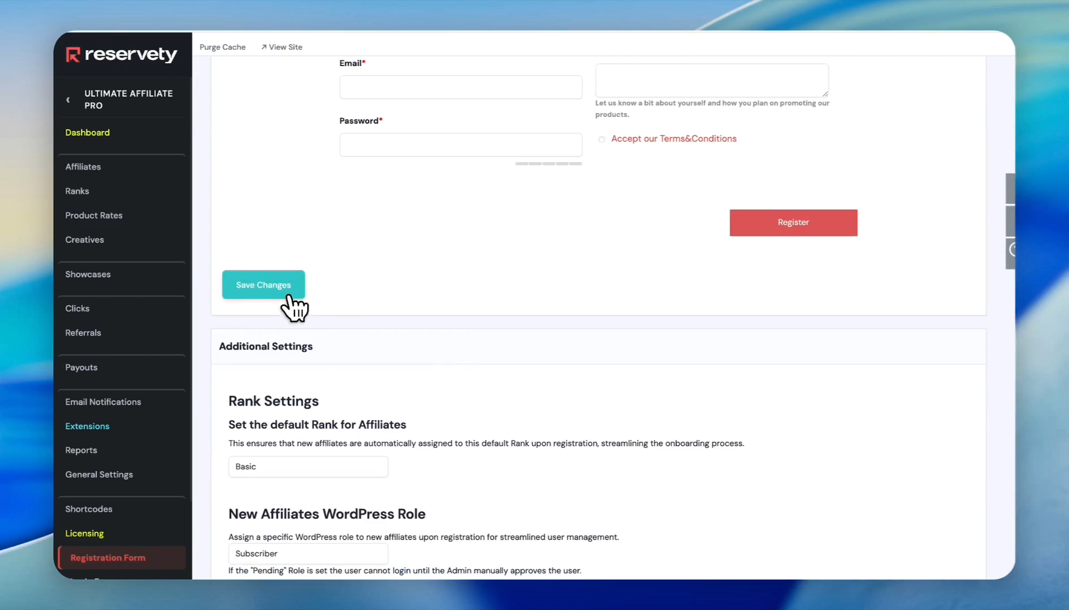The image size is (1069, 610).
Task: Open Dashboard in the sidebar
Action: coord(87,133)
